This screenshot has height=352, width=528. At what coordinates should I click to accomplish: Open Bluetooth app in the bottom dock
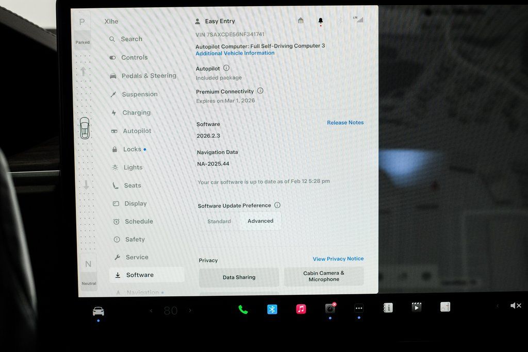pos(272,309)
